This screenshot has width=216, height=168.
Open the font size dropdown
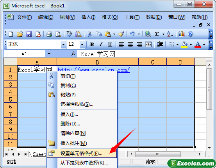[82, 45]
